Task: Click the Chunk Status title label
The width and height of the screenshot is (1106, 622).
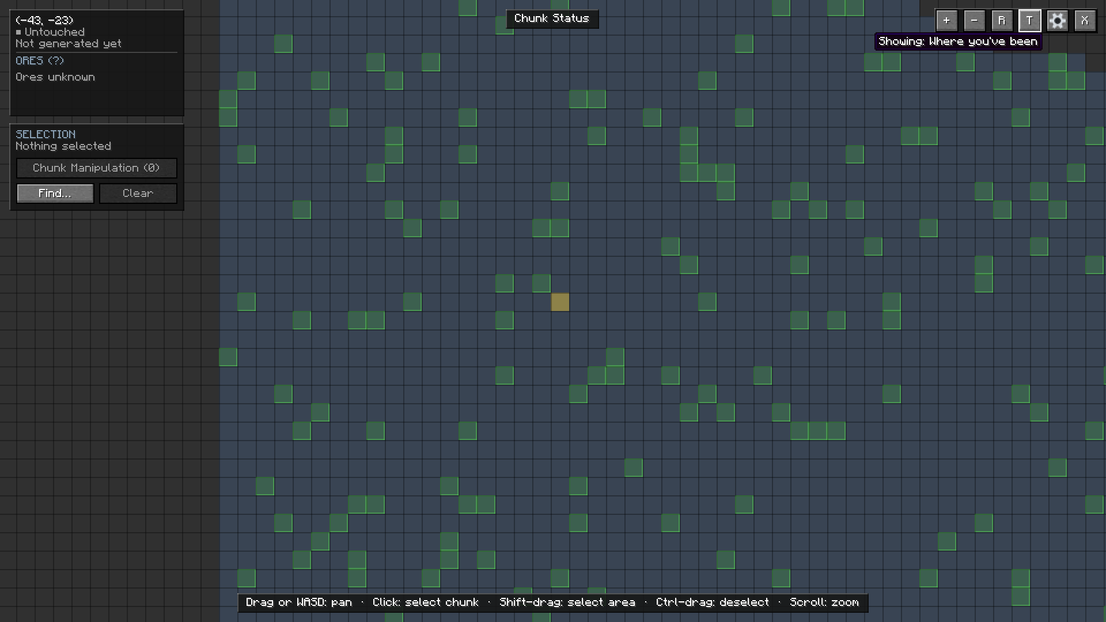Action: [x=552, y=18]
